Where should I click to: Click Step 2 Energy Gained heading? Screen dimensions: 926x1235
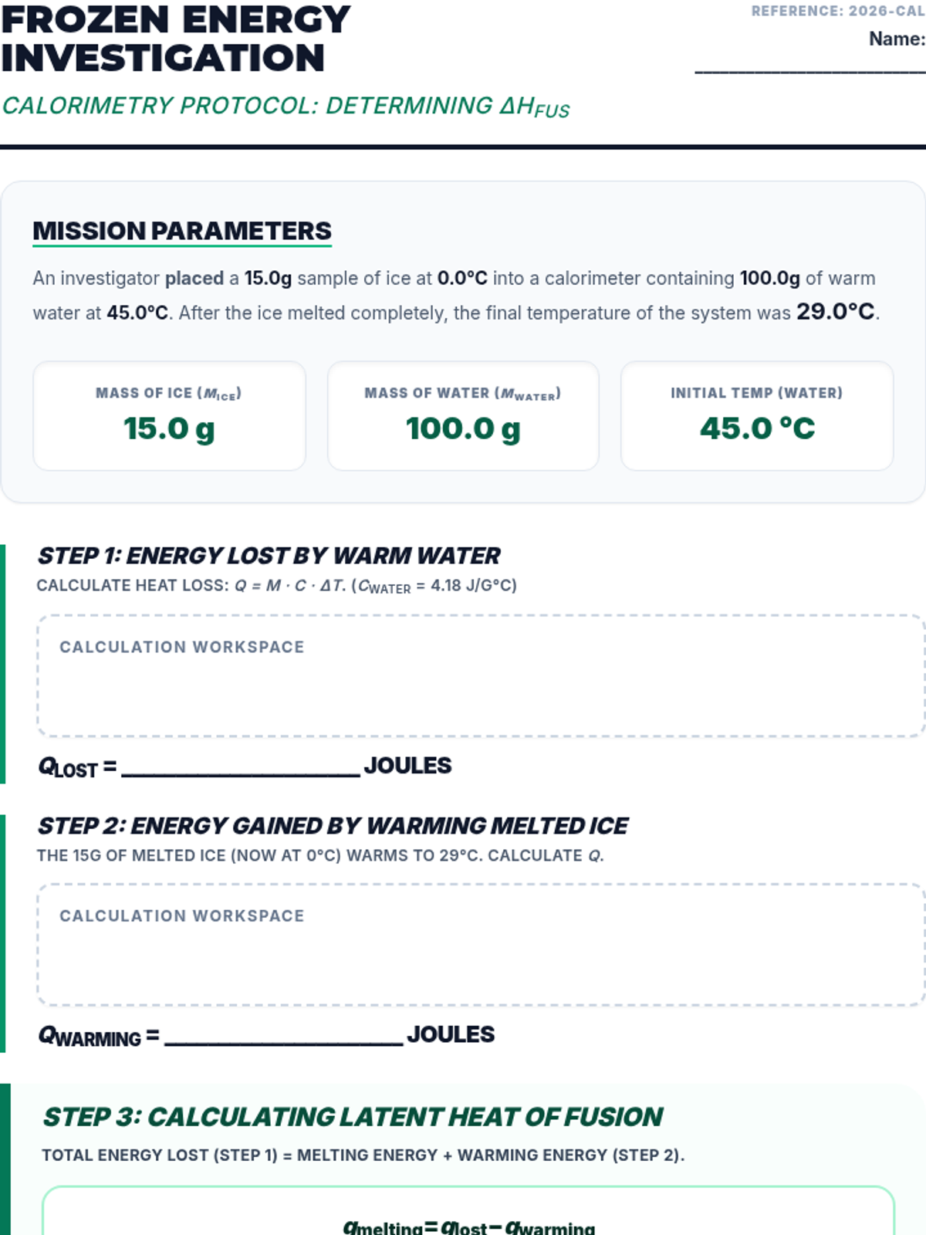(333, 826)
